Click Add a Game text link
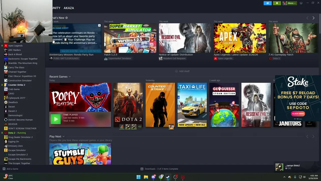 coord(12,169)
